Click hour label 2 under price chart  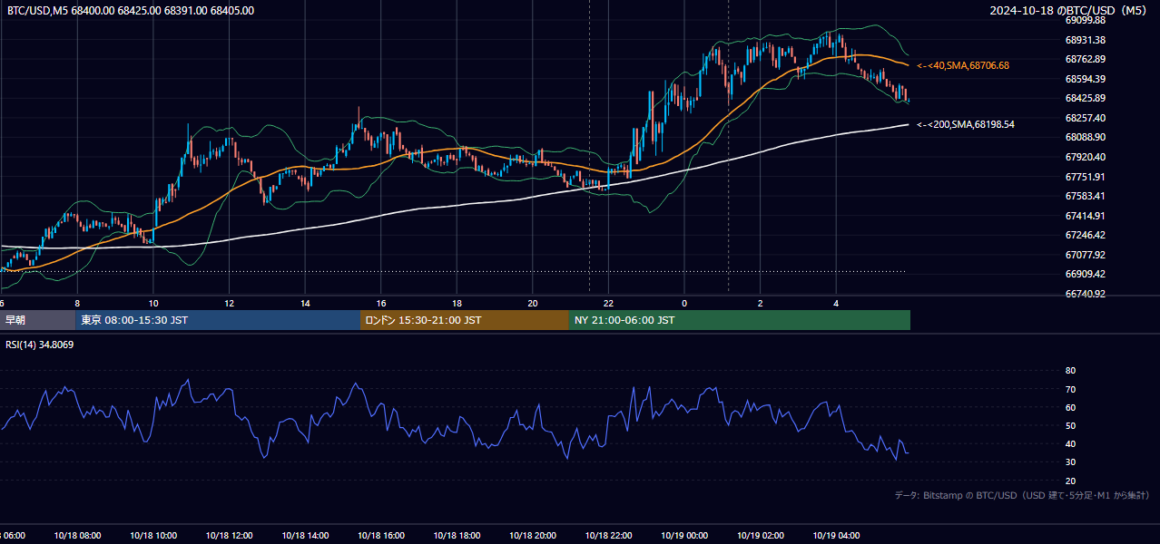(761, 303)
